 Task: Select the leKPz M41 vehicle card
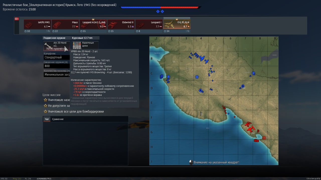click(x=37, y=24)
